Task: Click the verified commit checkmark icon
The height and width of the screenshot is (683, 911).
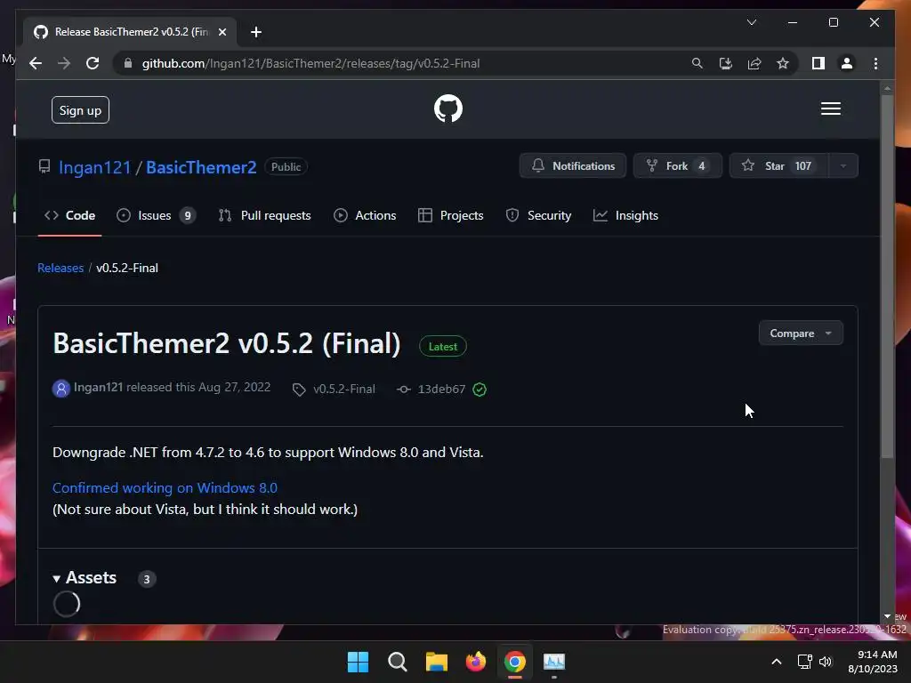Action: 480,390
